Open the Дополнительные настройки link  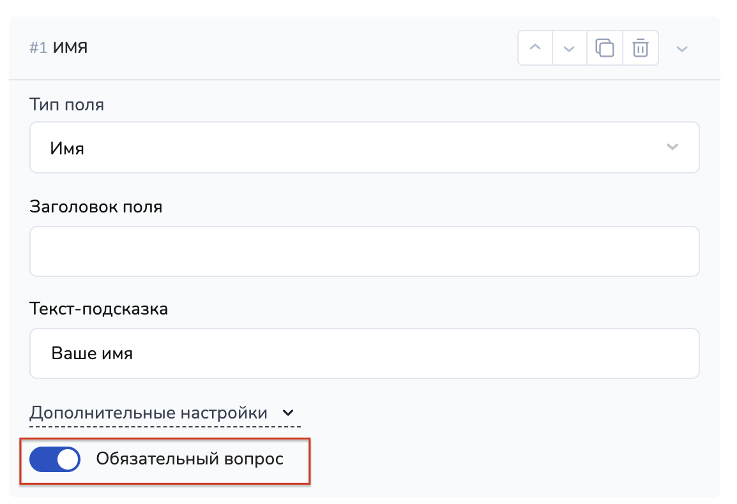pyautogui.click(x=148, y=413)
